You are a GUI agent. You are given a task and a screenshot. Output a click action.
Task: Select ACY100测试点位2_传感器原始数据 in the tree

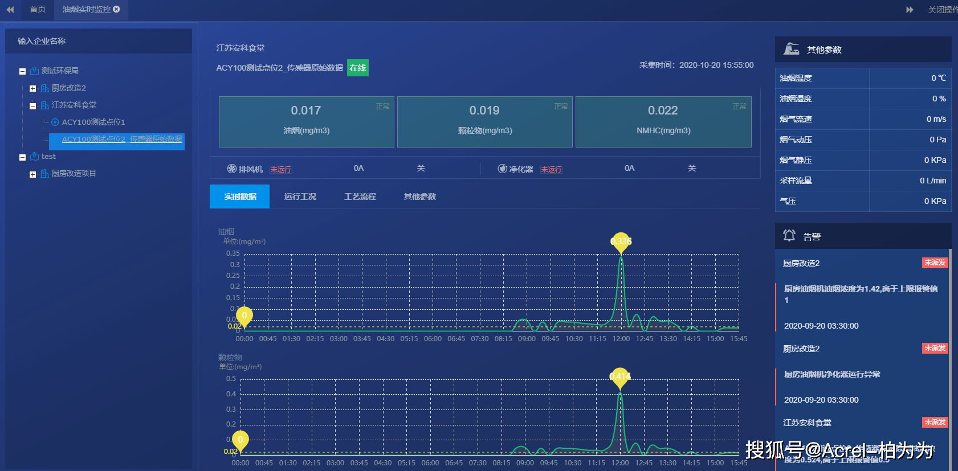point(121,140)
